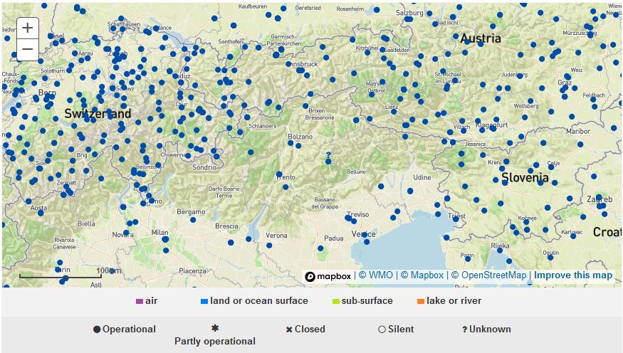Click the 'Maribor' city label
Screen dimensions: 623x353
click(x=578, y=132)
